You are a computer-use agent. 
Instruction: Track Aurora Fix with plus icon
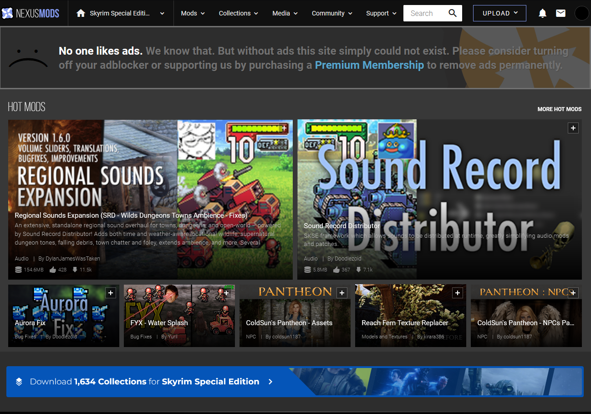tap(110, 293)
